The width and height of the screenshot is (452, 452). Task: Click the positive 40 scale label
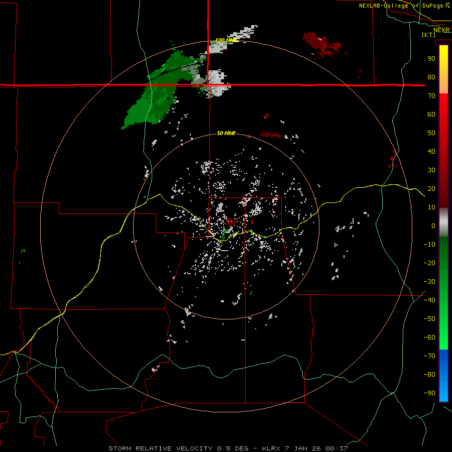point(431,151)
